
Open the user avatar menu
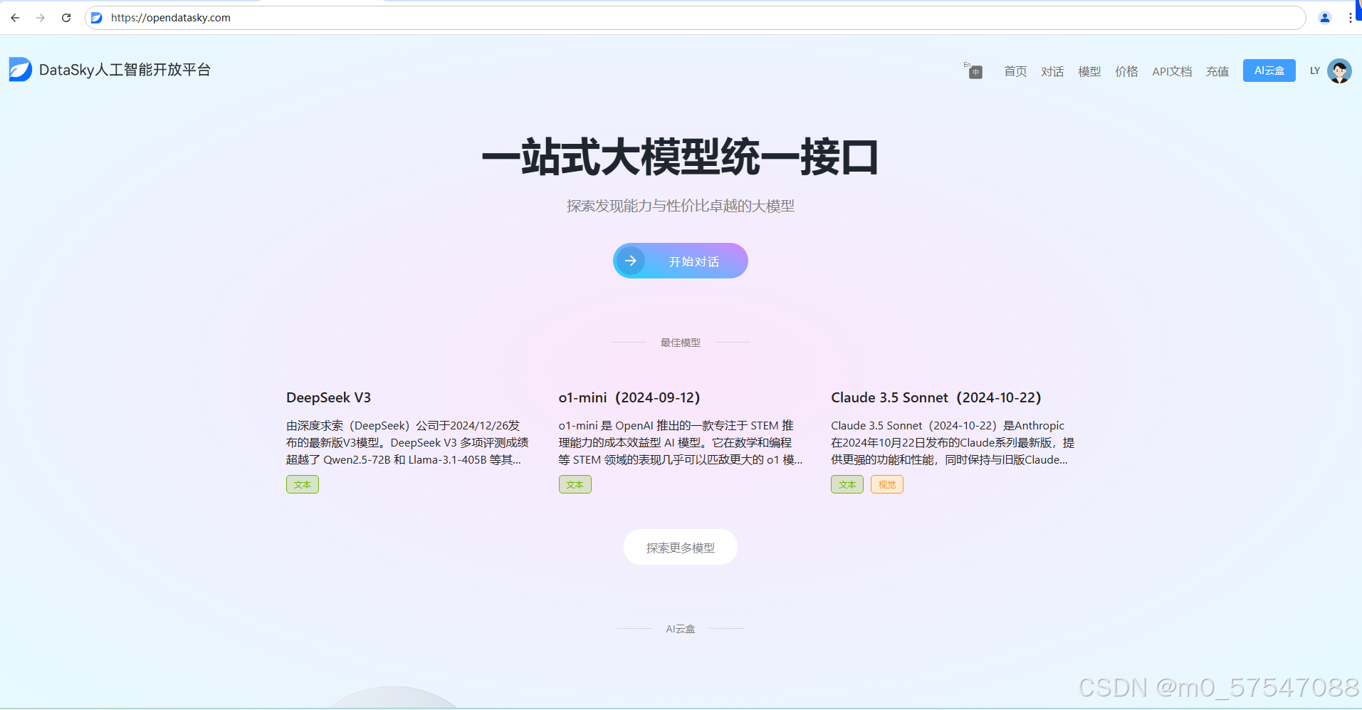click(x=1339, y=71)
